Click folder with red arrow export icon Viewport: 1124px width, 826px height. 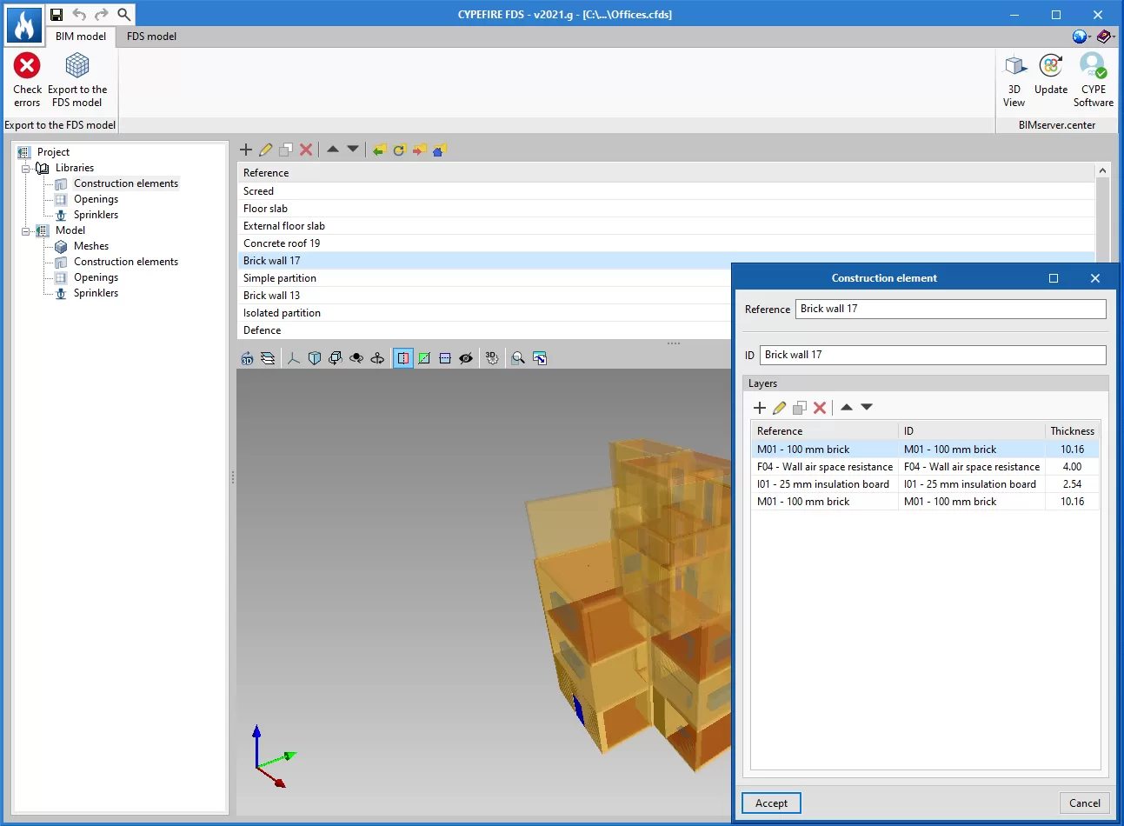click(x=420, y=150)
